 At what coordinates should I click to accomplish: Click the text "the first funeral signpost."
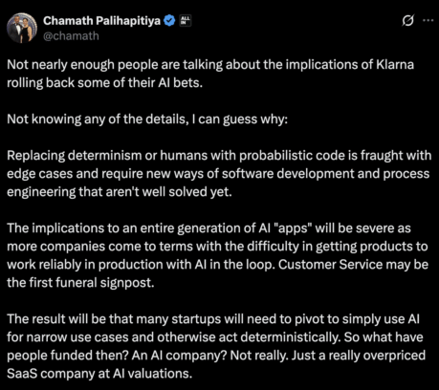tap(80, 283)
